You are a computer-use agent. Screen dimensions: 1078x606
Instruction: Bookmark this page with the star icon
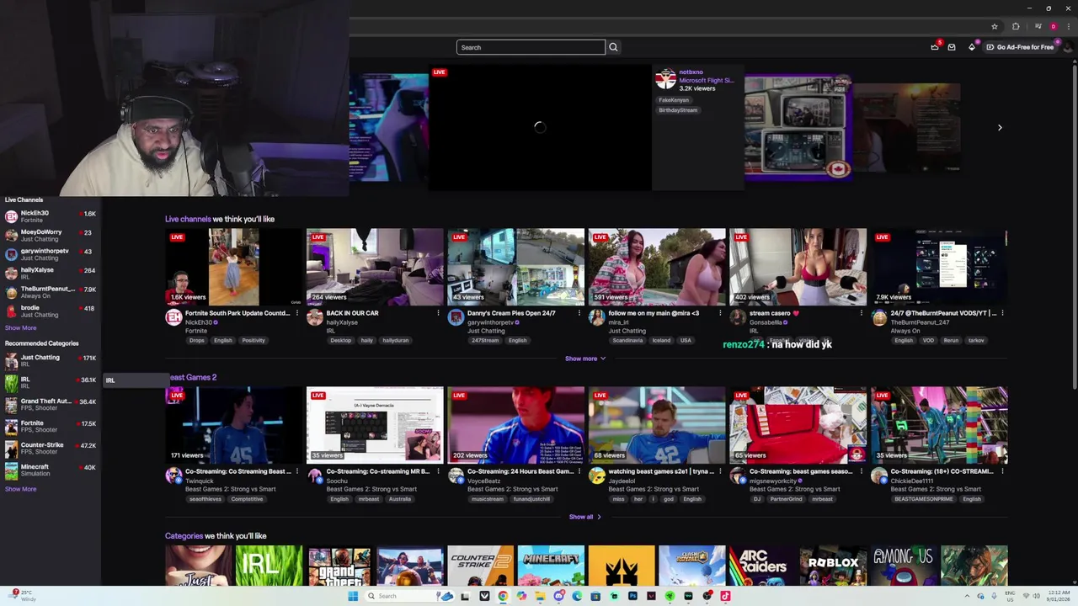tap(995, 26)
